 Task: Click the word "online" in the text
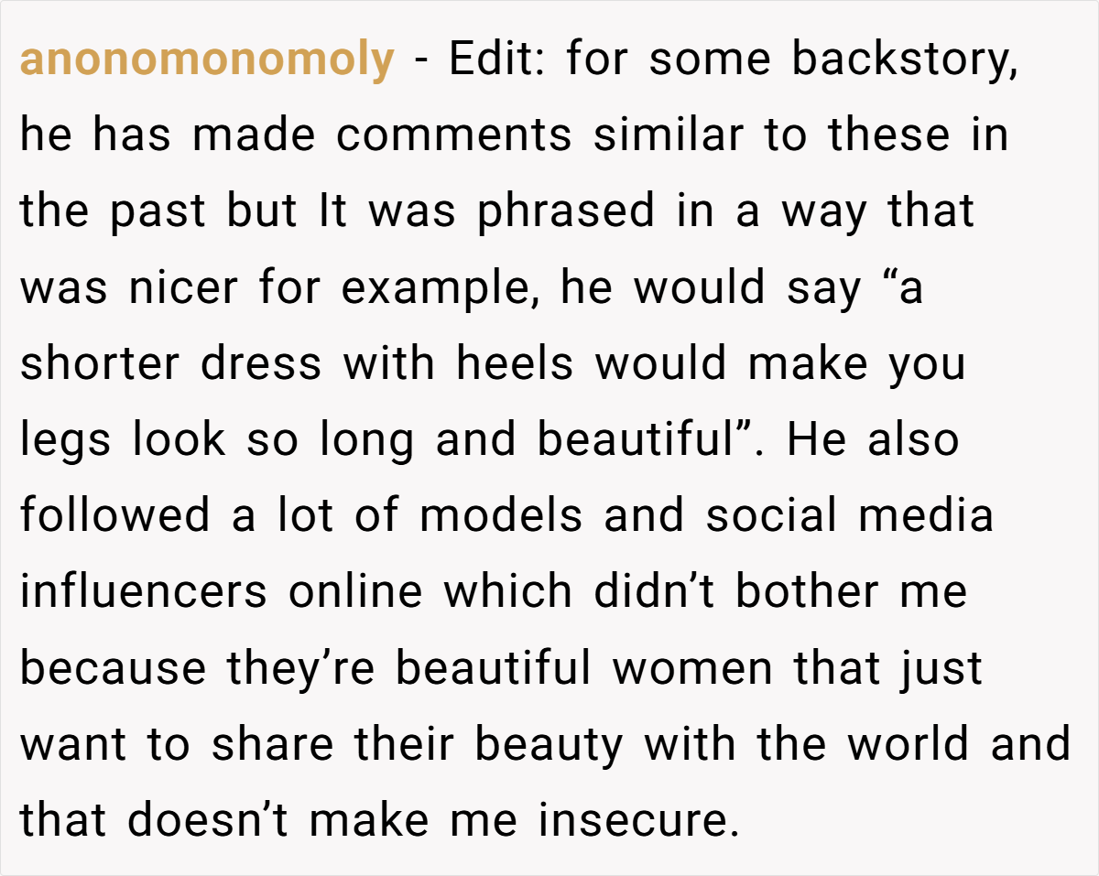coord(356,592)
